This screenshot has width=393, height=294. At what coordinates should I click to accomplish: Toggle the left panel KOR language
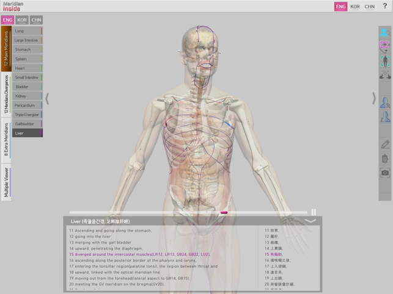click(22, 20)
